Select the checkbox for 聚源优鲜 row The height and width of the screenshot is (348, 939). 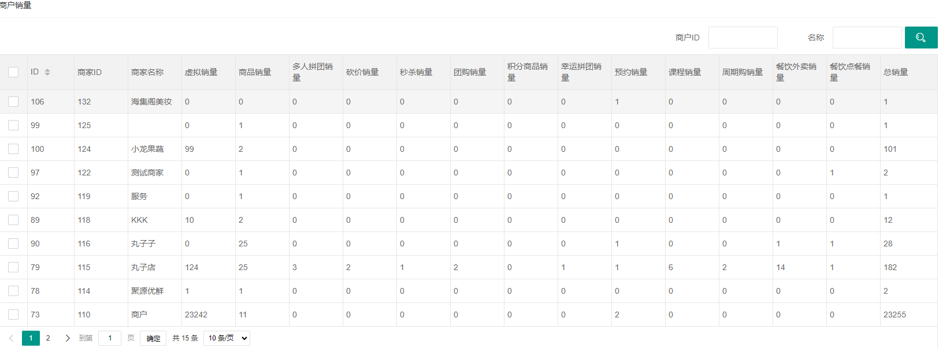pyautogui.click(x=13, y=291)
